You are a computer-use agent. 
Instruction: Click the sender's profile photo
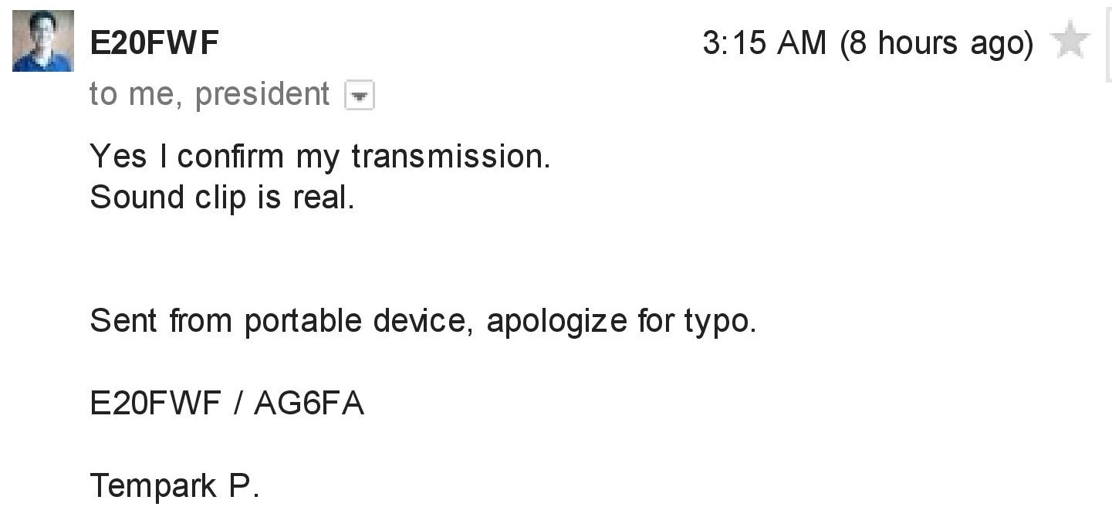tap(43, 41)
